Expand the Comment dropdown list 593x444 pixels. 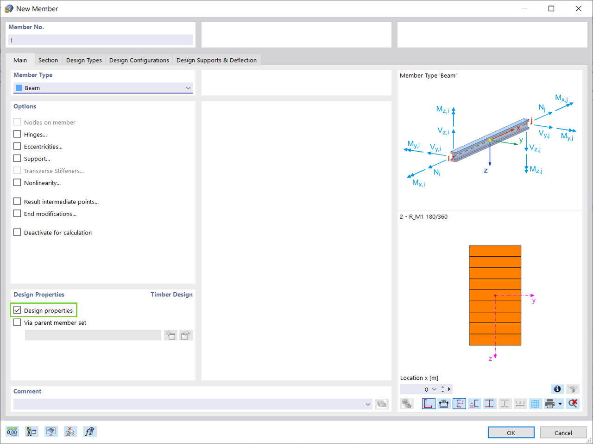[x=368, y=404]
